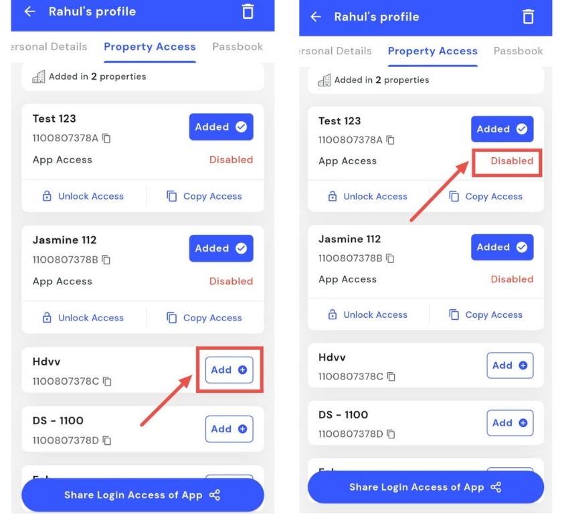Go back using arrow in right screen

[x=316, y=17]
